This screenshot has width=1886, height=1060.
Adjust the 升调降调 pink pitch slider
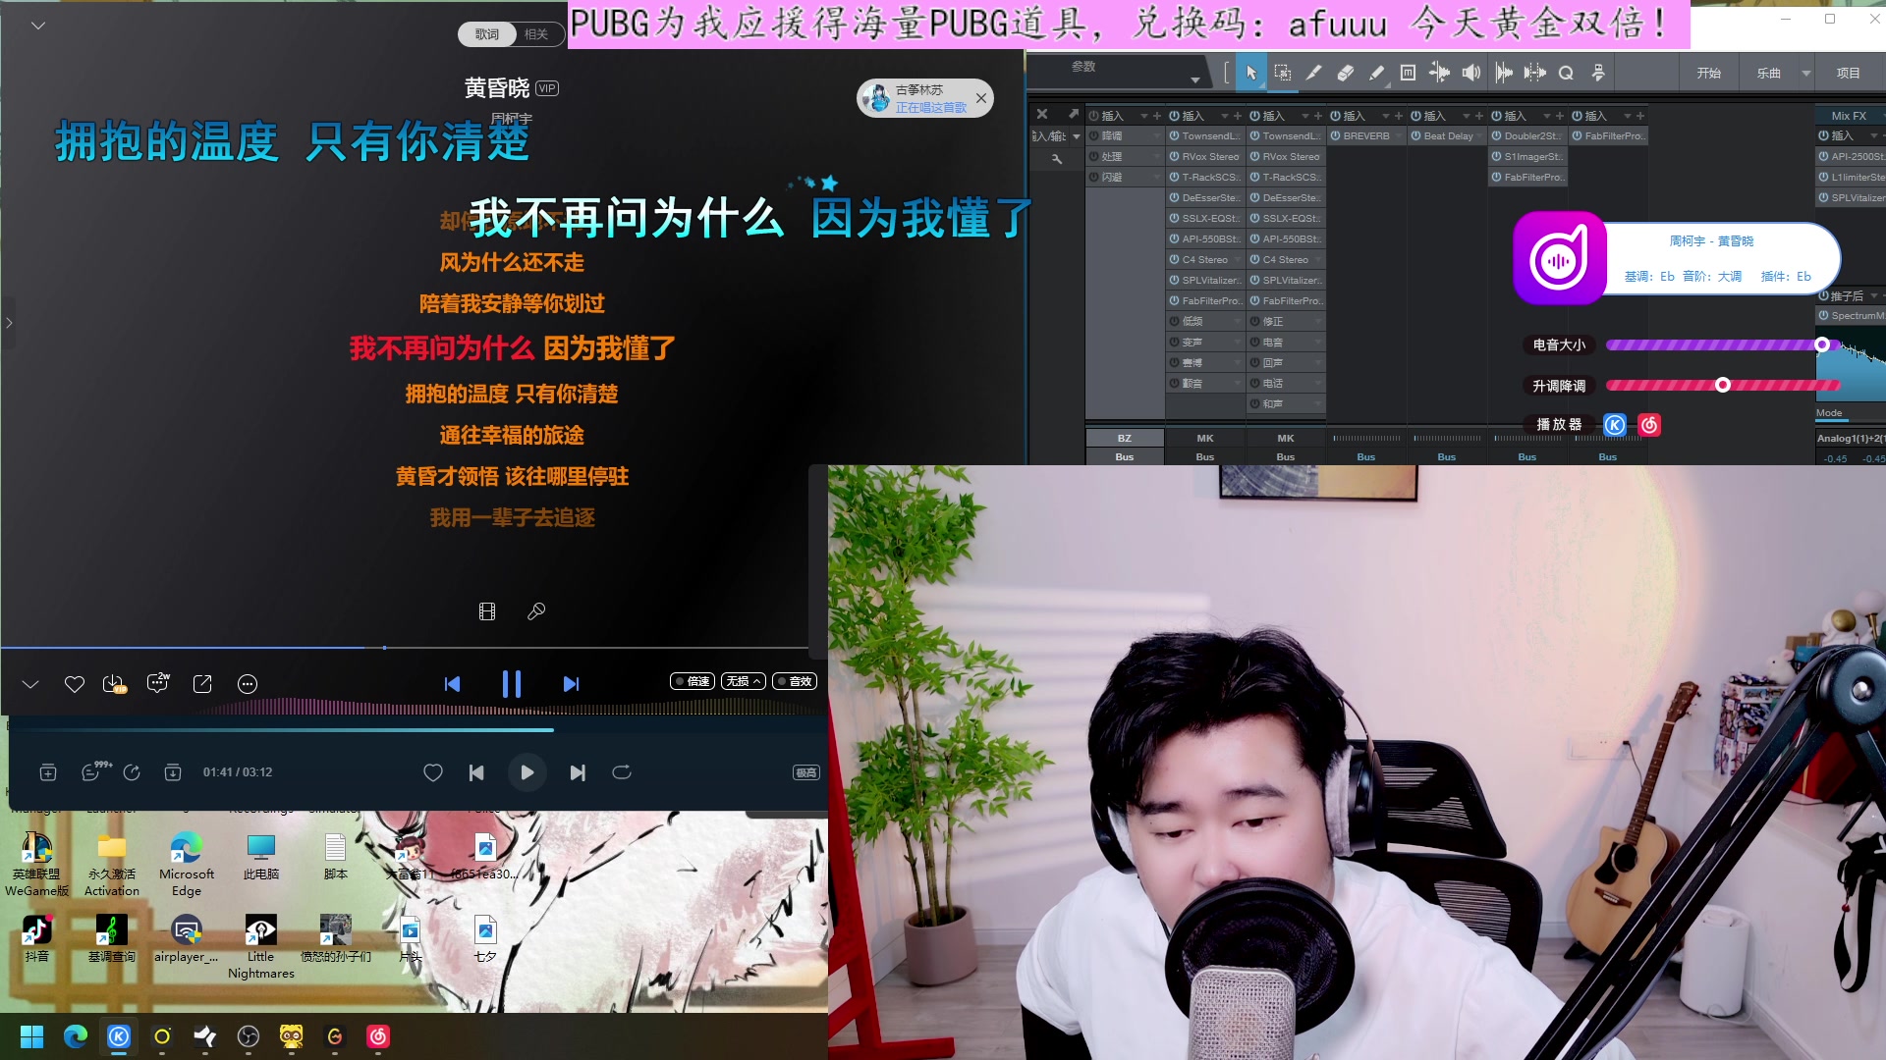click(x=1724, y=385)
